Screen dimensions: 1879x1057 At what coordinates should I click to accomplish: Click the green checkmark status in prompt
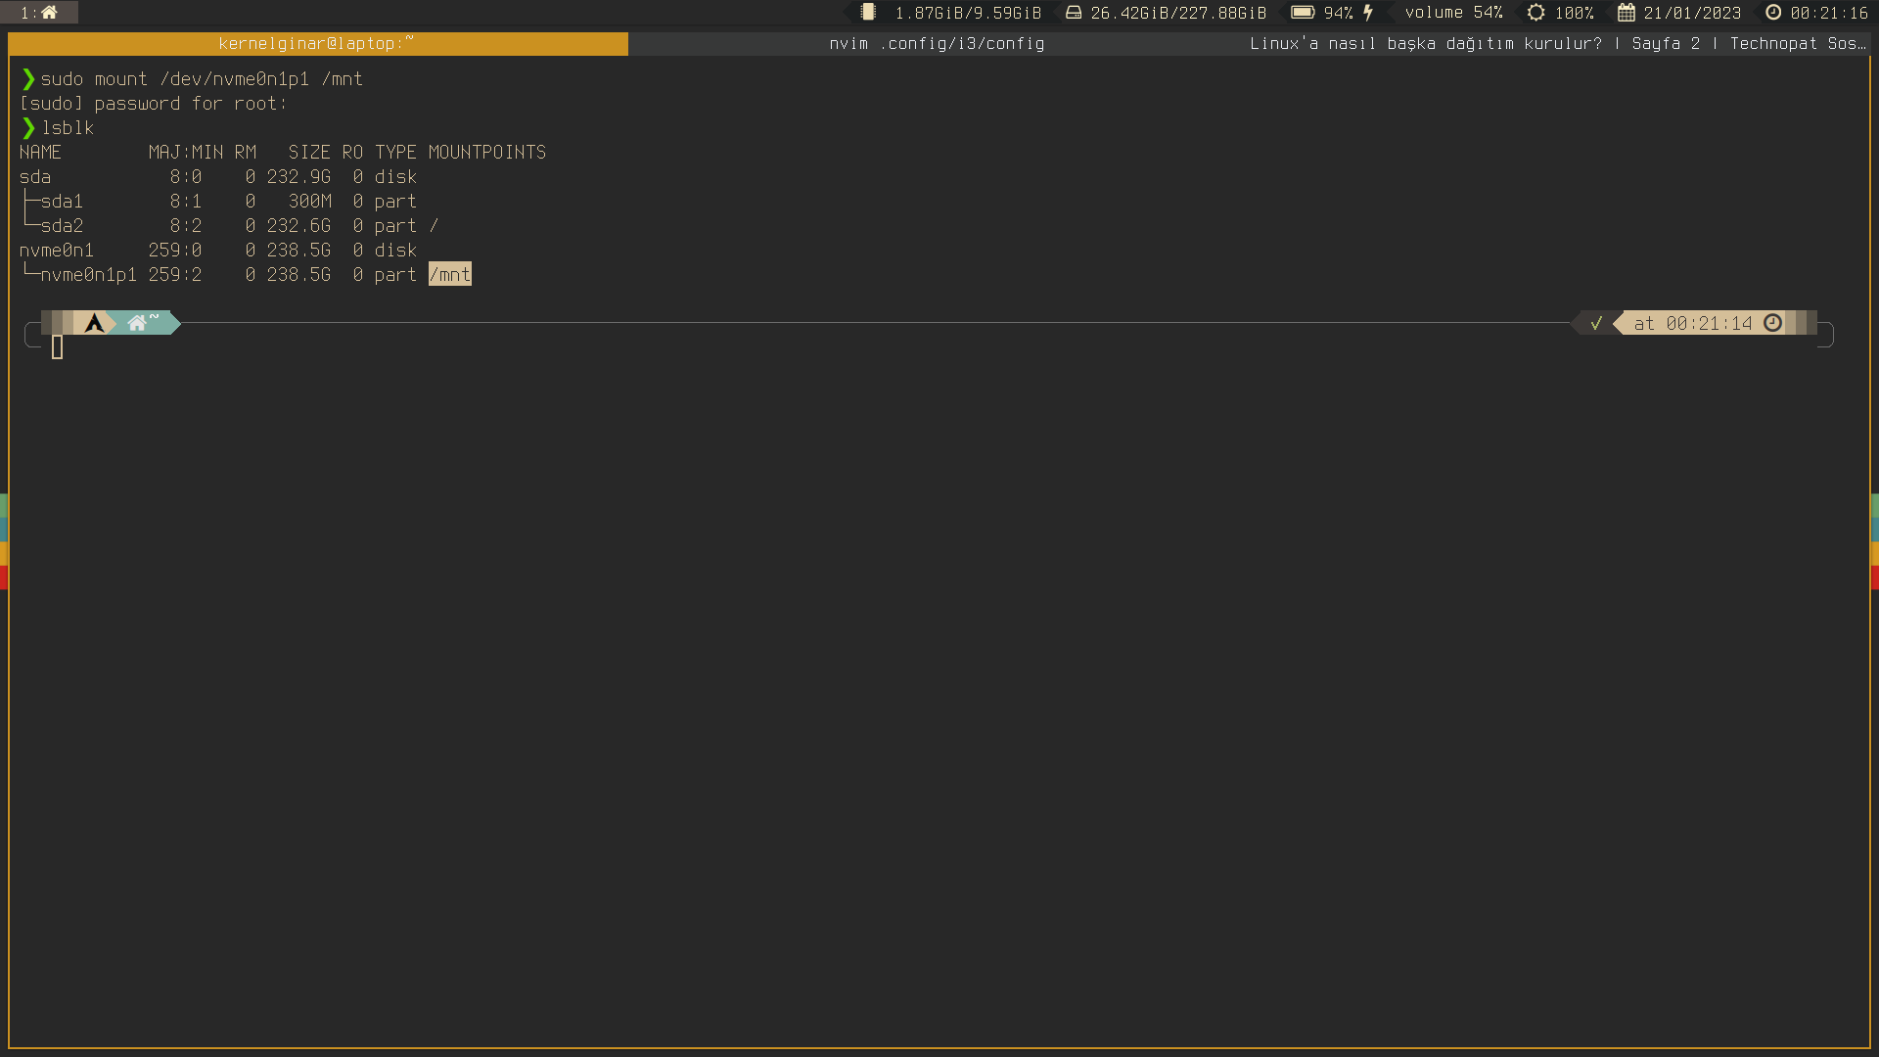(x=1596, y=323)
